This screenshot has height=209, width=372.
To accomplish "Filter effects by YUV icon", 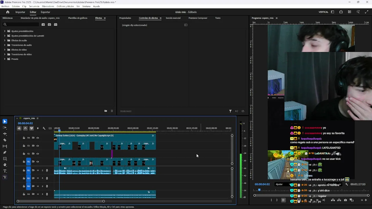I will (56, 25).
